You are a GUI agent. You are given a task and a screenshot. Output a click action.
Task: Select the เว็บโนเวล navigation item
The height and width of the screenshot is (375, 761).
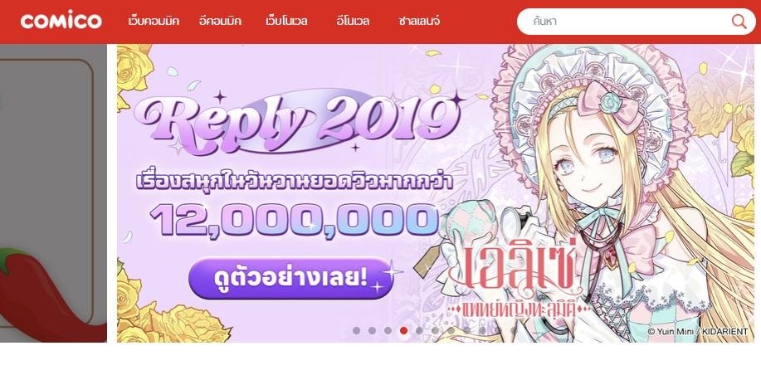point(286,22)
